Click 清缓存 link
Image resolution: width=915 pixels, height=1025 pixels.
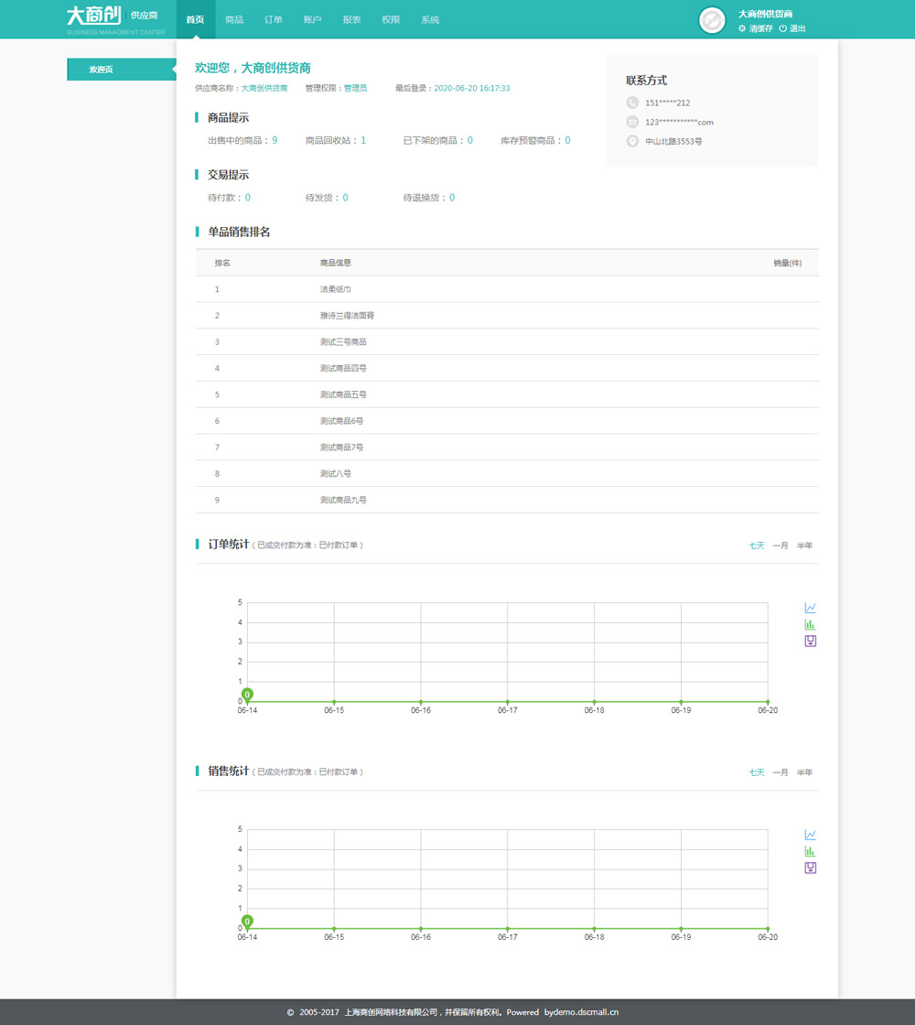tap(760, 28)
